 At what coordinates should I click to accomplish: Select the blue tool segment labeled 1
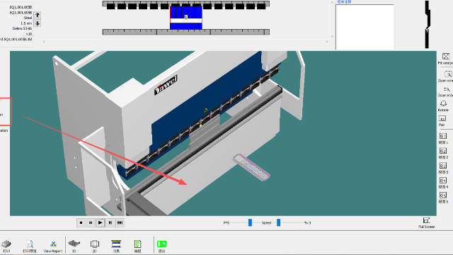pyautogui.click(x=185, y=17)
